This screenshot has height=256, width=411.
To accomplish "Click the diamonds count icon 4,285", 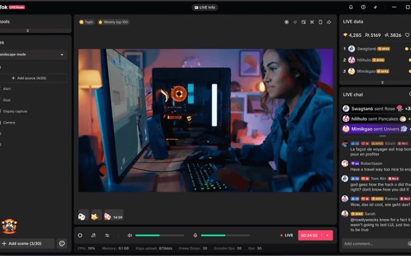I will tap(345, 35).
